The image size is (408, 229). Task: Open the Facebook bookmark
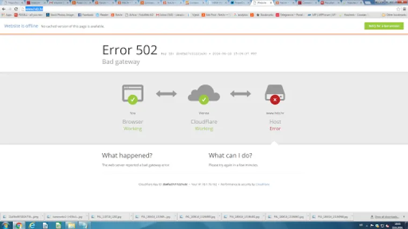pos(85,15)
